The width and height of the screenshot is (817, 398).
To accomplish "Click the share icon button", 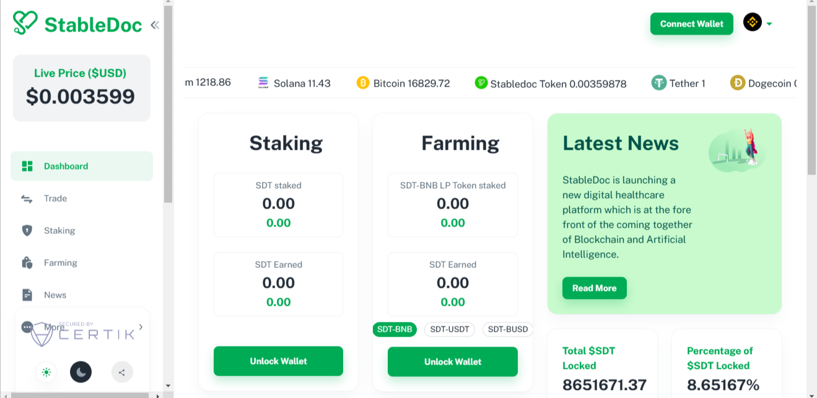I will point(122,372).
